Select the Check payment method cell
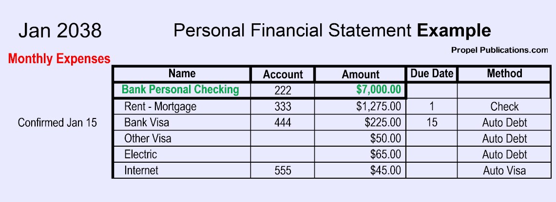556x202 pixels. 504,107
